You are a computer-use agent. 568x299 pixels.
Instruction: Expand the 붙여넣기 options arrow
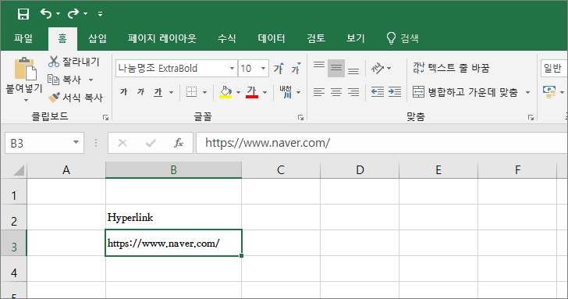25,100
